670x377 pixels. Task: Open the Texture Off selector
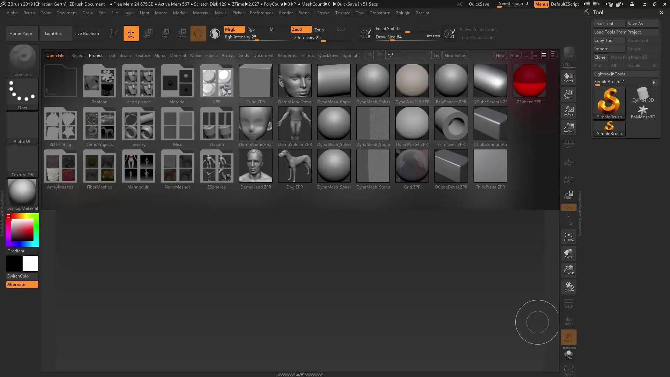tap(22, 161)
